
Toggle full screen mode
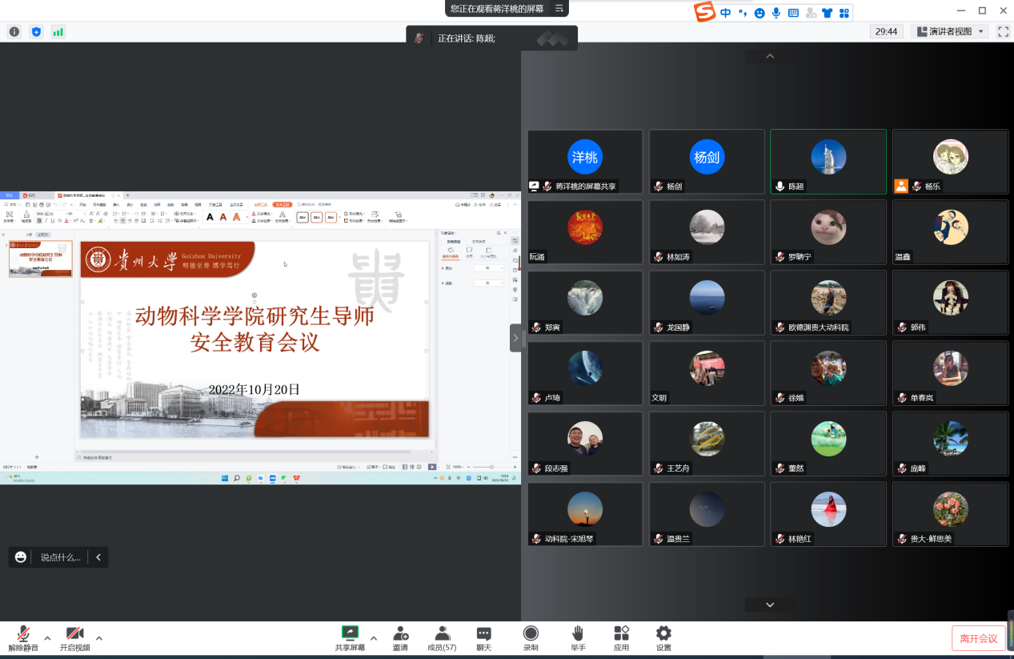1003,32
